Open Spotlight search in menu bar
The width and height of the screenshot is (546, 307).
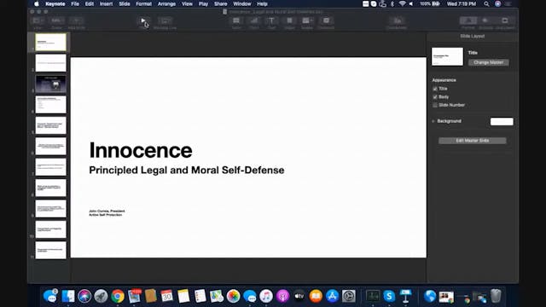click(486, 4)
